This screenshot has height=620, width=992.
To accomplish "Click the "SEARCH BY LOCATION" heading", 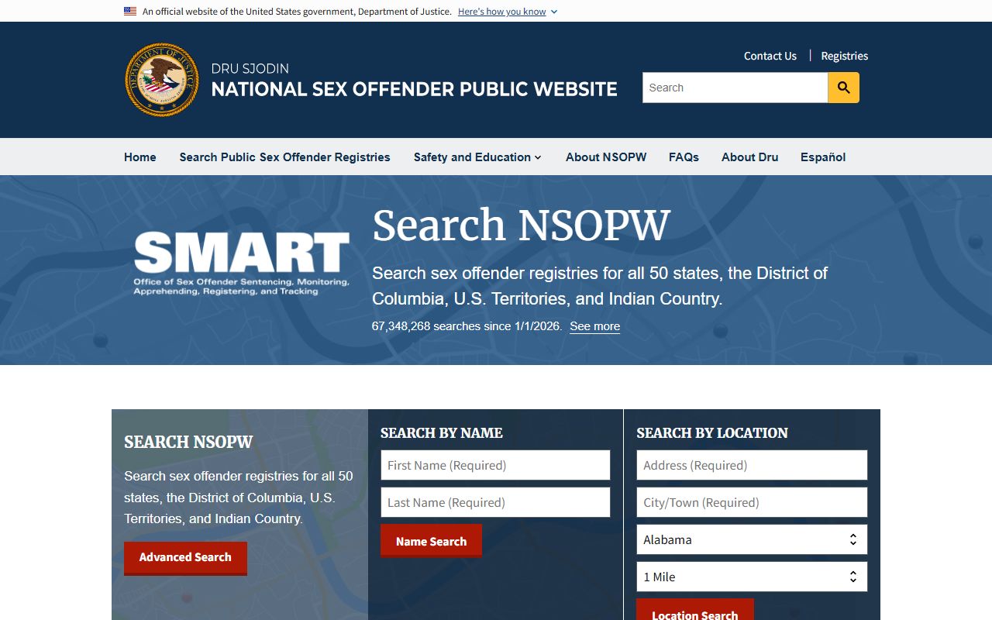I will pyautogui.click(x=712, y=433).
